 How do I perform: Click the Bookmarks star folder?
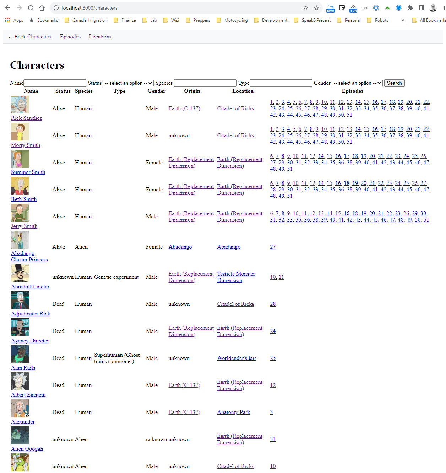44,20
